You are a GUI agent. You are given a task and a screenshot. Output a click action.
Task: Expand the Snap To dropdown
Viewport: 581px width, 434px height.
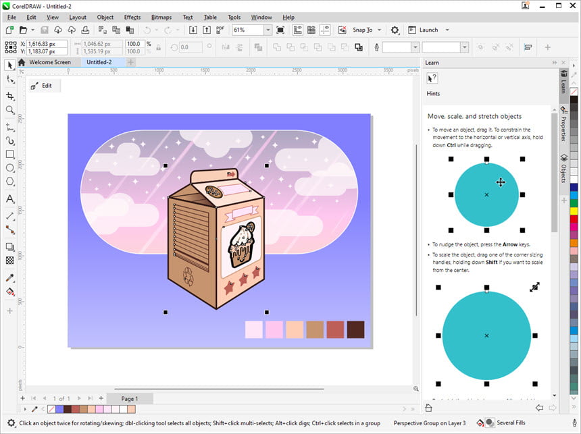(x=379, y=30)
